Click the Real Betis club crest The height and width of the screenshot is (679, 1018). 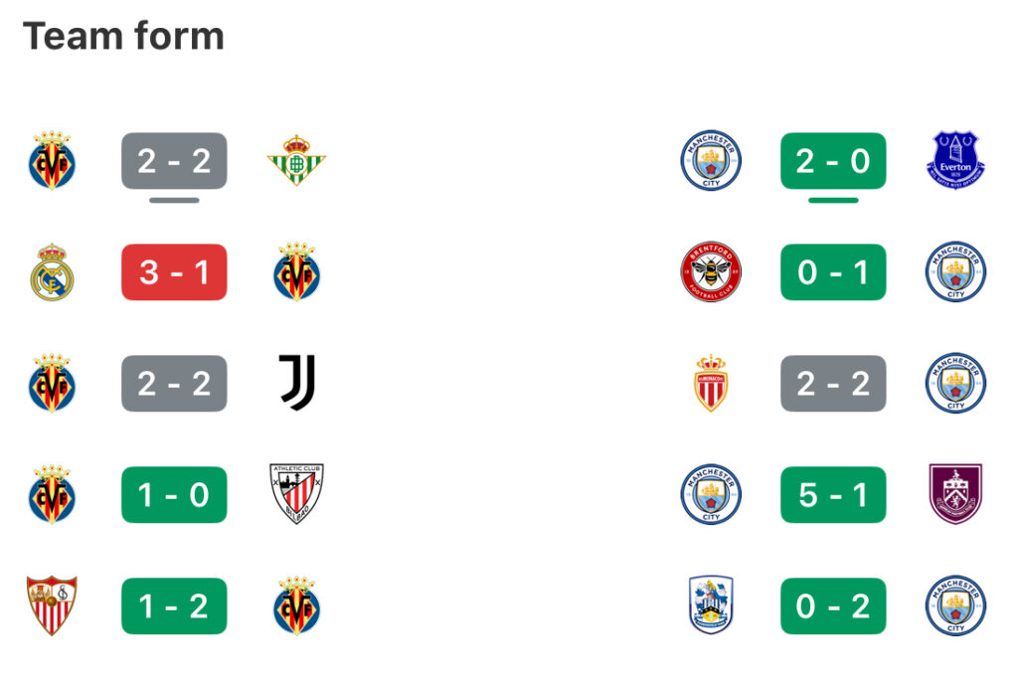click(x=296, y=160)
